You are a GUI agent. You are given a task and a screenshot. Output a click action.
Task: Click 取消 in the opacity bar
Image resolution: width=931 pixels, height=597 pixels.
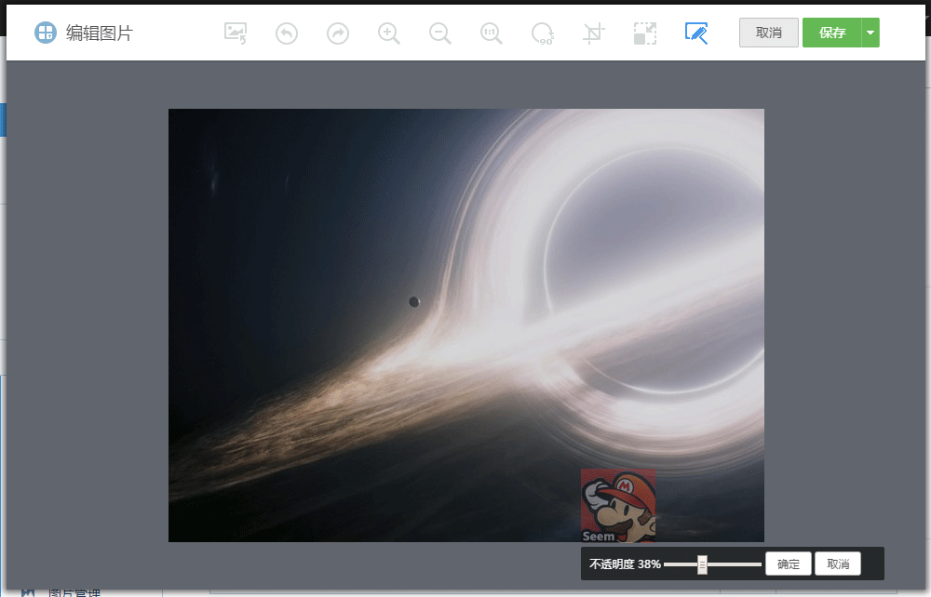pos(838,564)
